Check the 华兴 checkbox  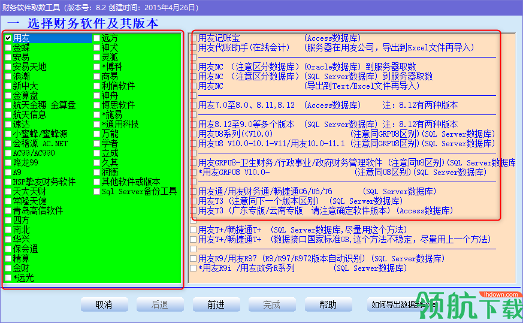8,240
